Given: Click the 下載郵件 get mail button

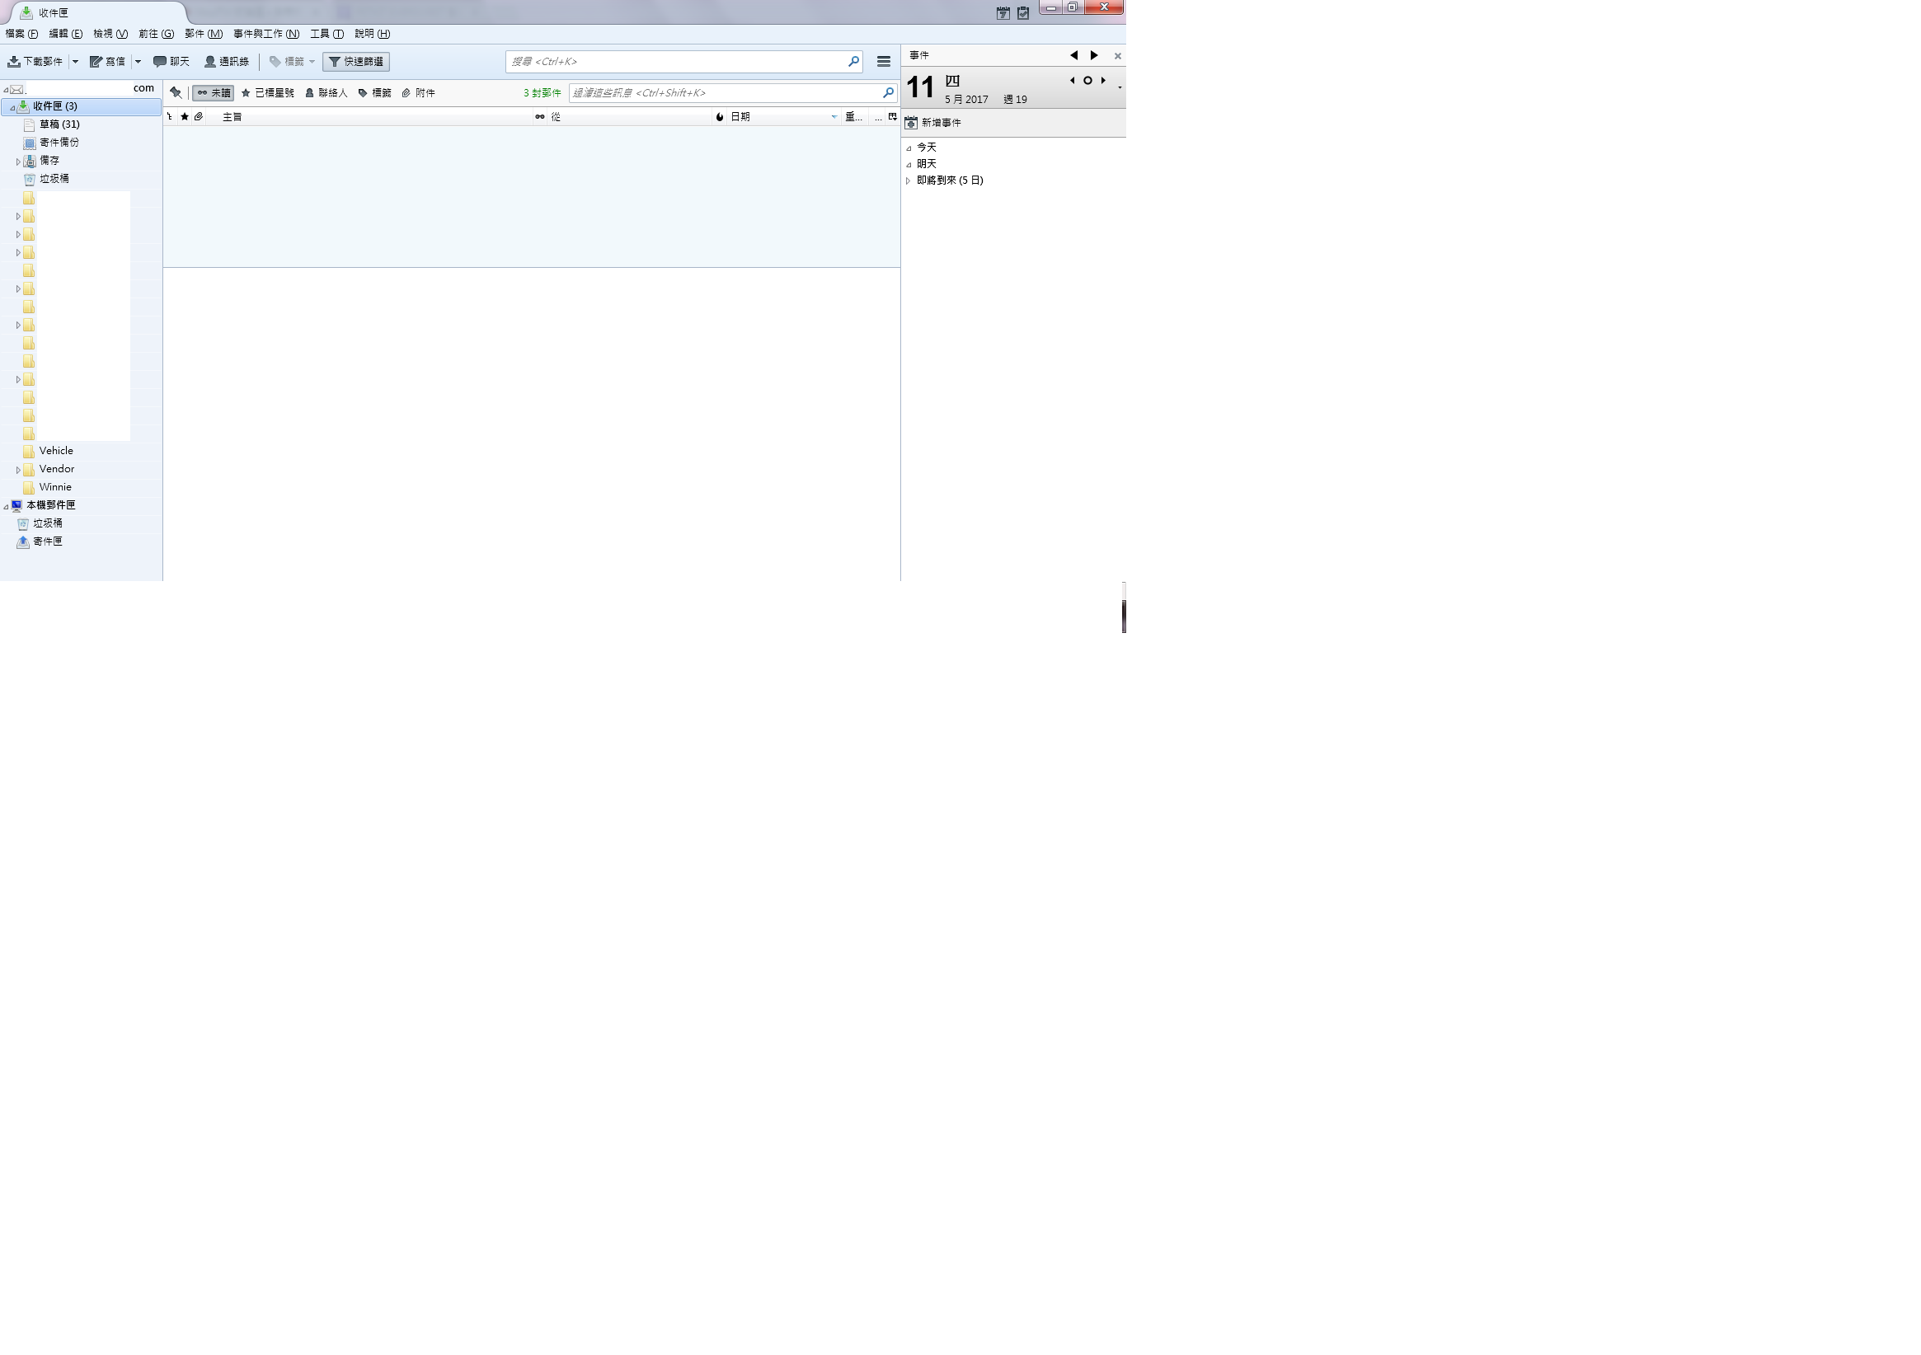Looking at the screenshot, I should 35,62.
